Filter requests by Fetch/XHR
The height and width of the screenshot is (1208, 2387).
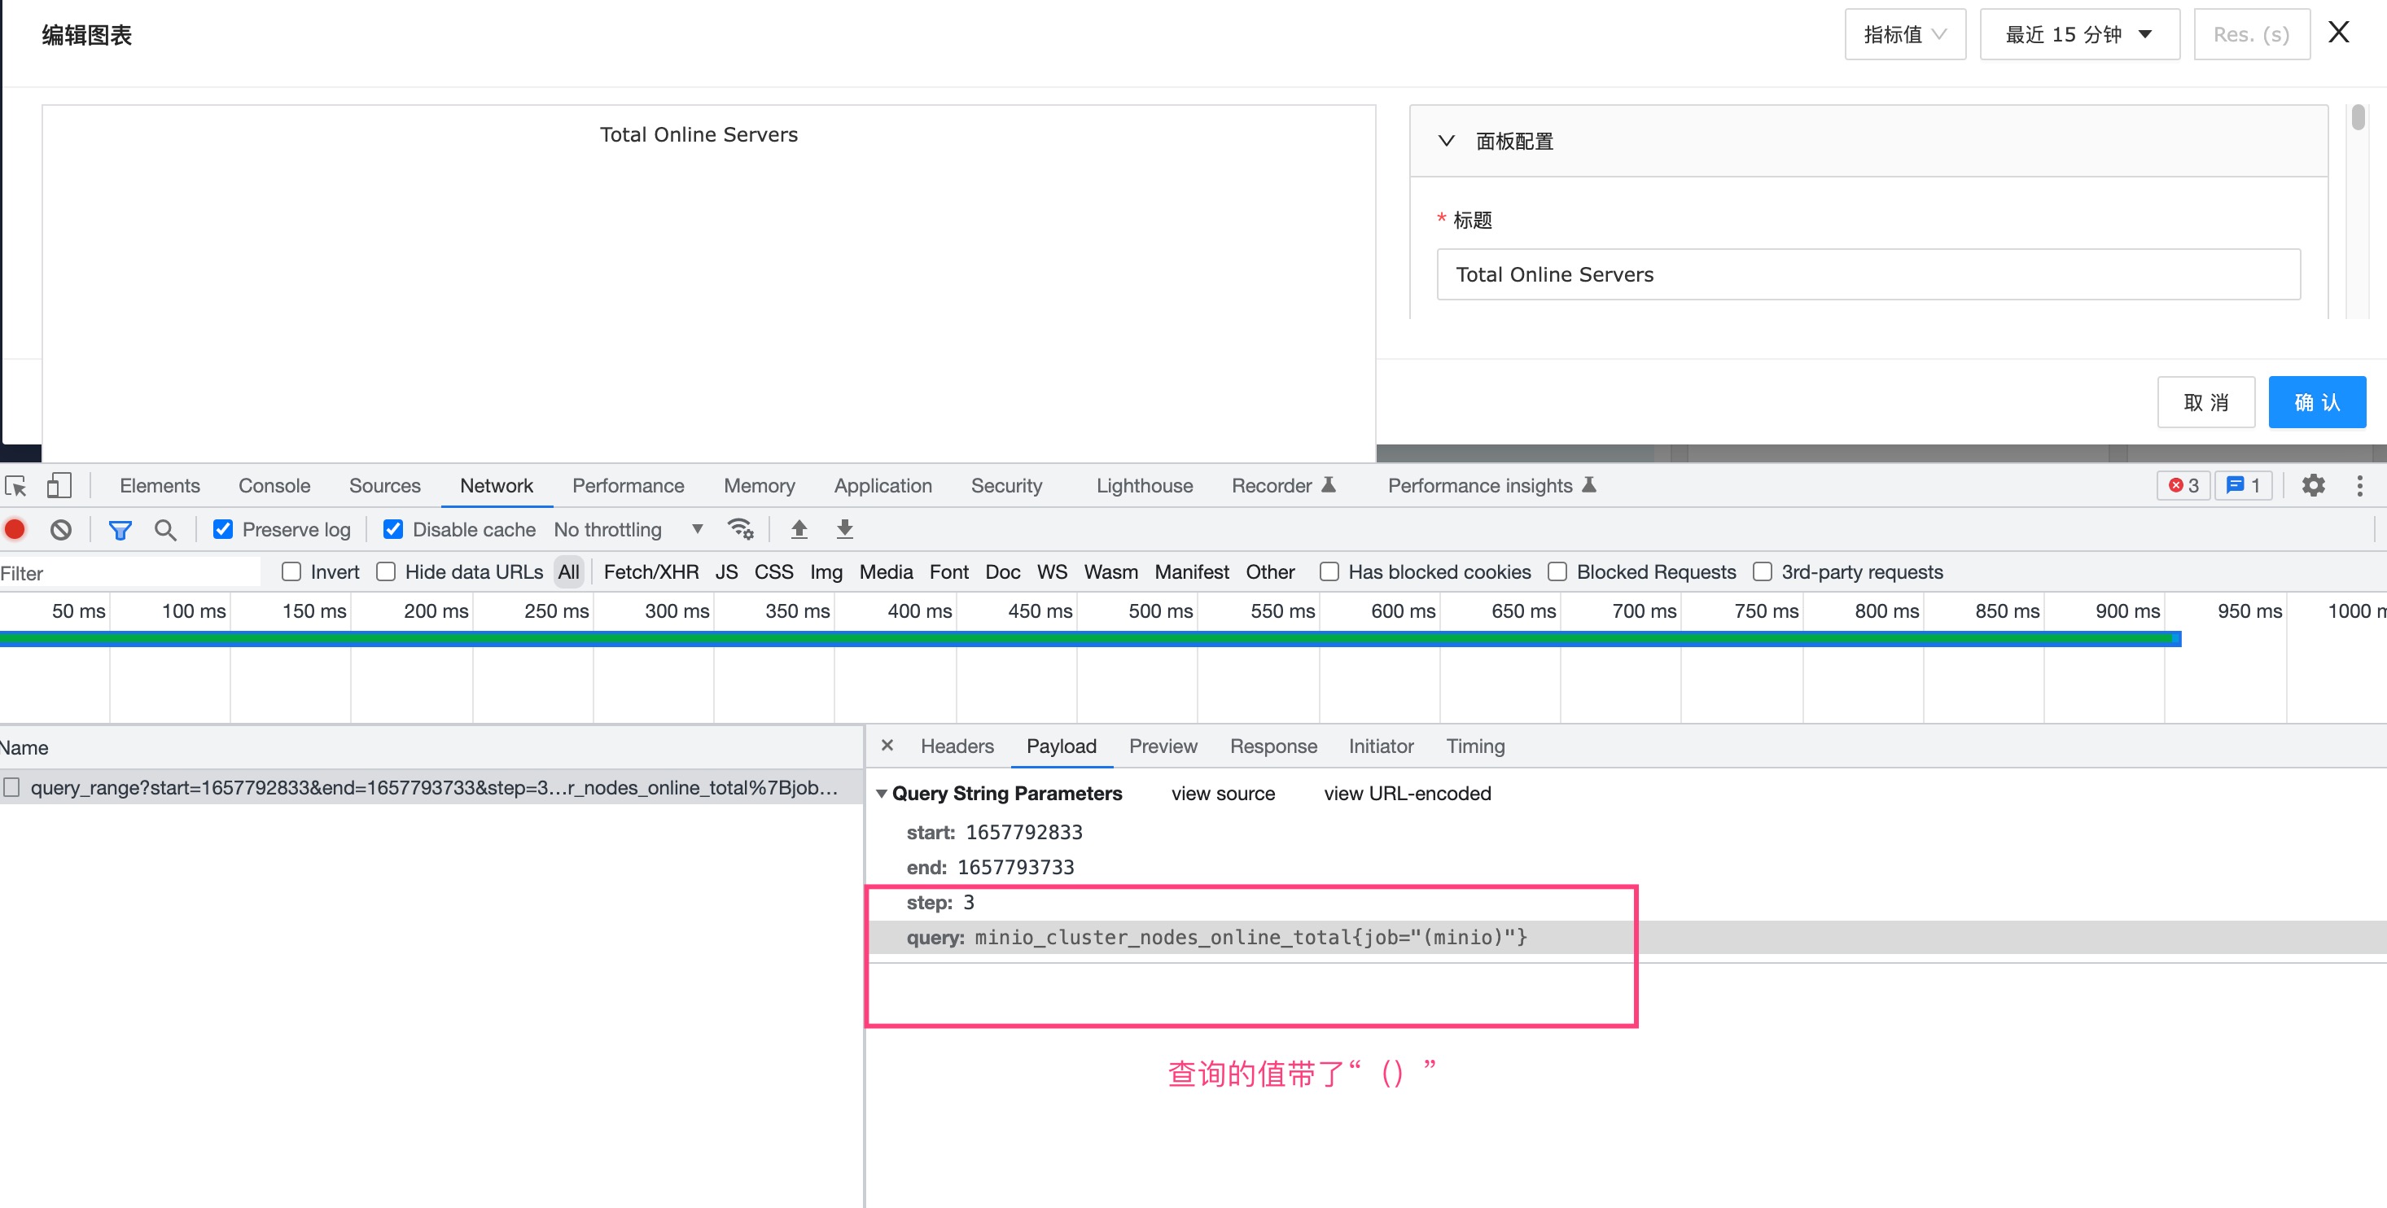[x=650, y=571]
